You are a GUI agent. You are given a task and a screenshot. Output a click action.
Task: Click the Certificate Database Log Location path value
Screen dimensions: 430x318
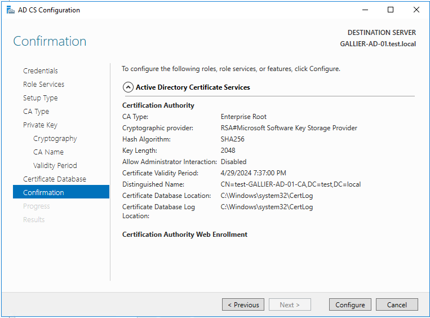pyautogui.click(x=267, y=206)
